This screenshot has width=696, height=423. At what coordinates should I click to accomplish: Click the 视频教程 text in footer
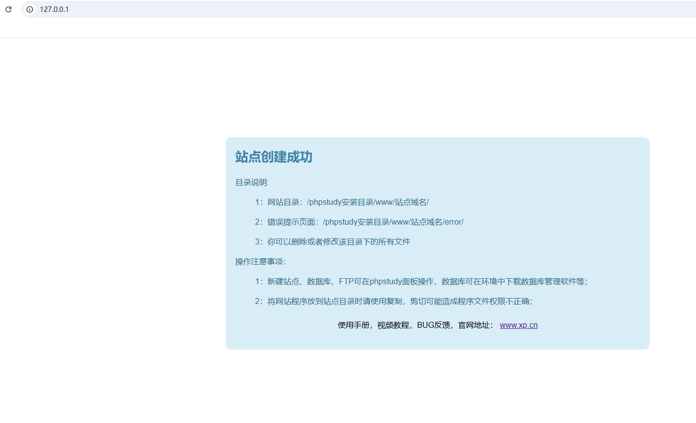tap(393, 325)
